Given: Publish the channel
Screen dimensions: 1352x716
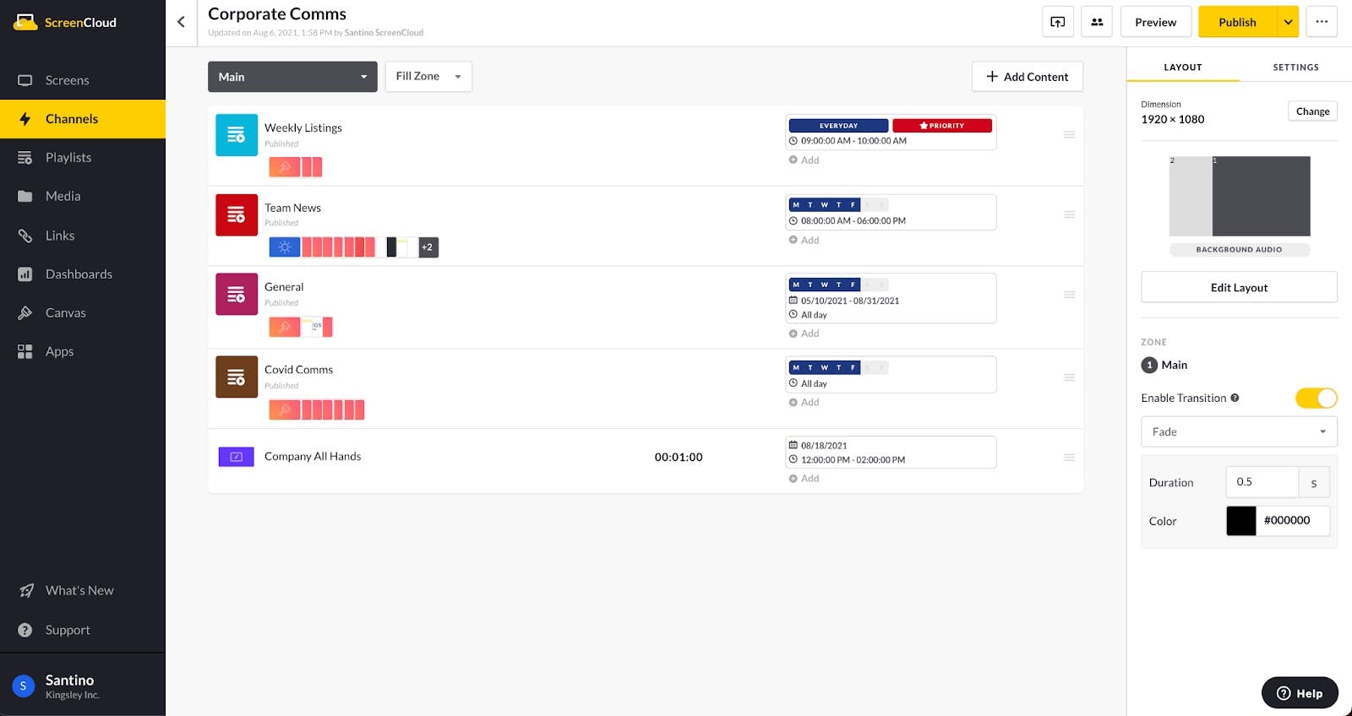Looking at the screenshot, I should pos(1237,22).
